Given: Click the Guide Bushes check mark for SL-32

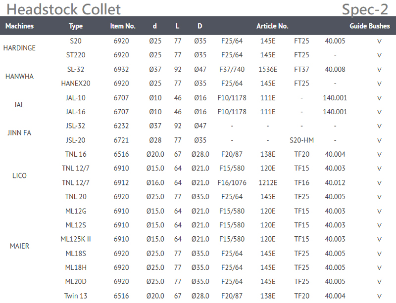Looking at the screenshot, I should pyautogui.click(x=379, y=70).
